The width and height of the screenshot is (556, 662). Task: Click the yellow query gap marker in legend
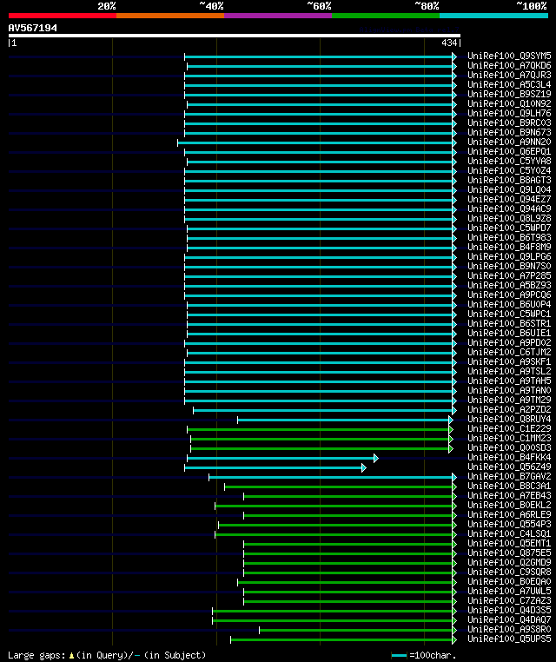point(71,655)
